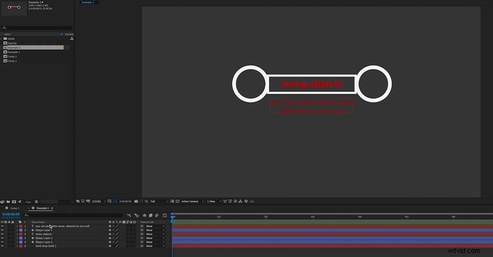Open the 1 View layout dropdown
493x257 pixels.
(214, 201)
